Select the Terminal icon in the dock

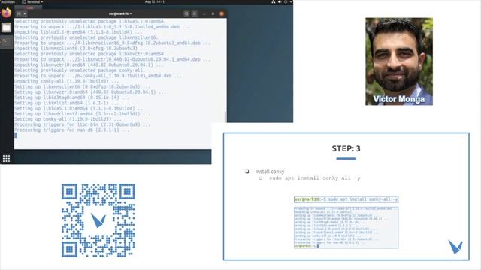coord(6,42)
